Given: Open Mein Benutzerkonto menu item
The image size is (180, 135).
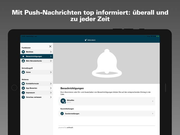Looking at the screenshot, I should point(37,61).
